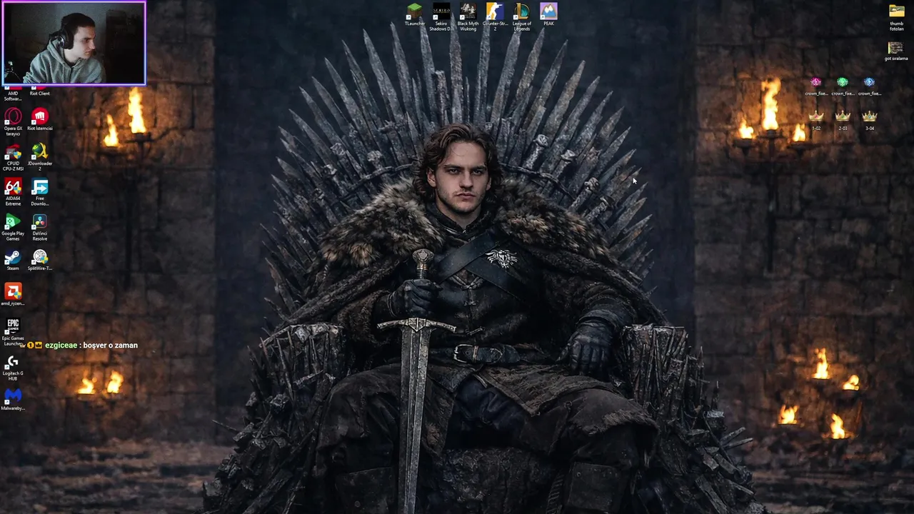The image size is (914, 514).
Task: Select the AIDA64 Extreme icon
Action: point(13,192)
